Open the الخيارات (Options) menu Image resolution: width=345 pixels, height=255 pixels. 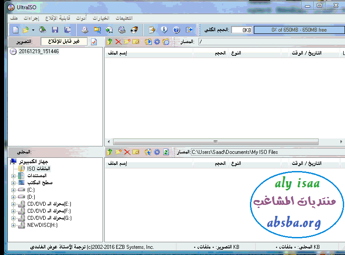click(101, 18)
